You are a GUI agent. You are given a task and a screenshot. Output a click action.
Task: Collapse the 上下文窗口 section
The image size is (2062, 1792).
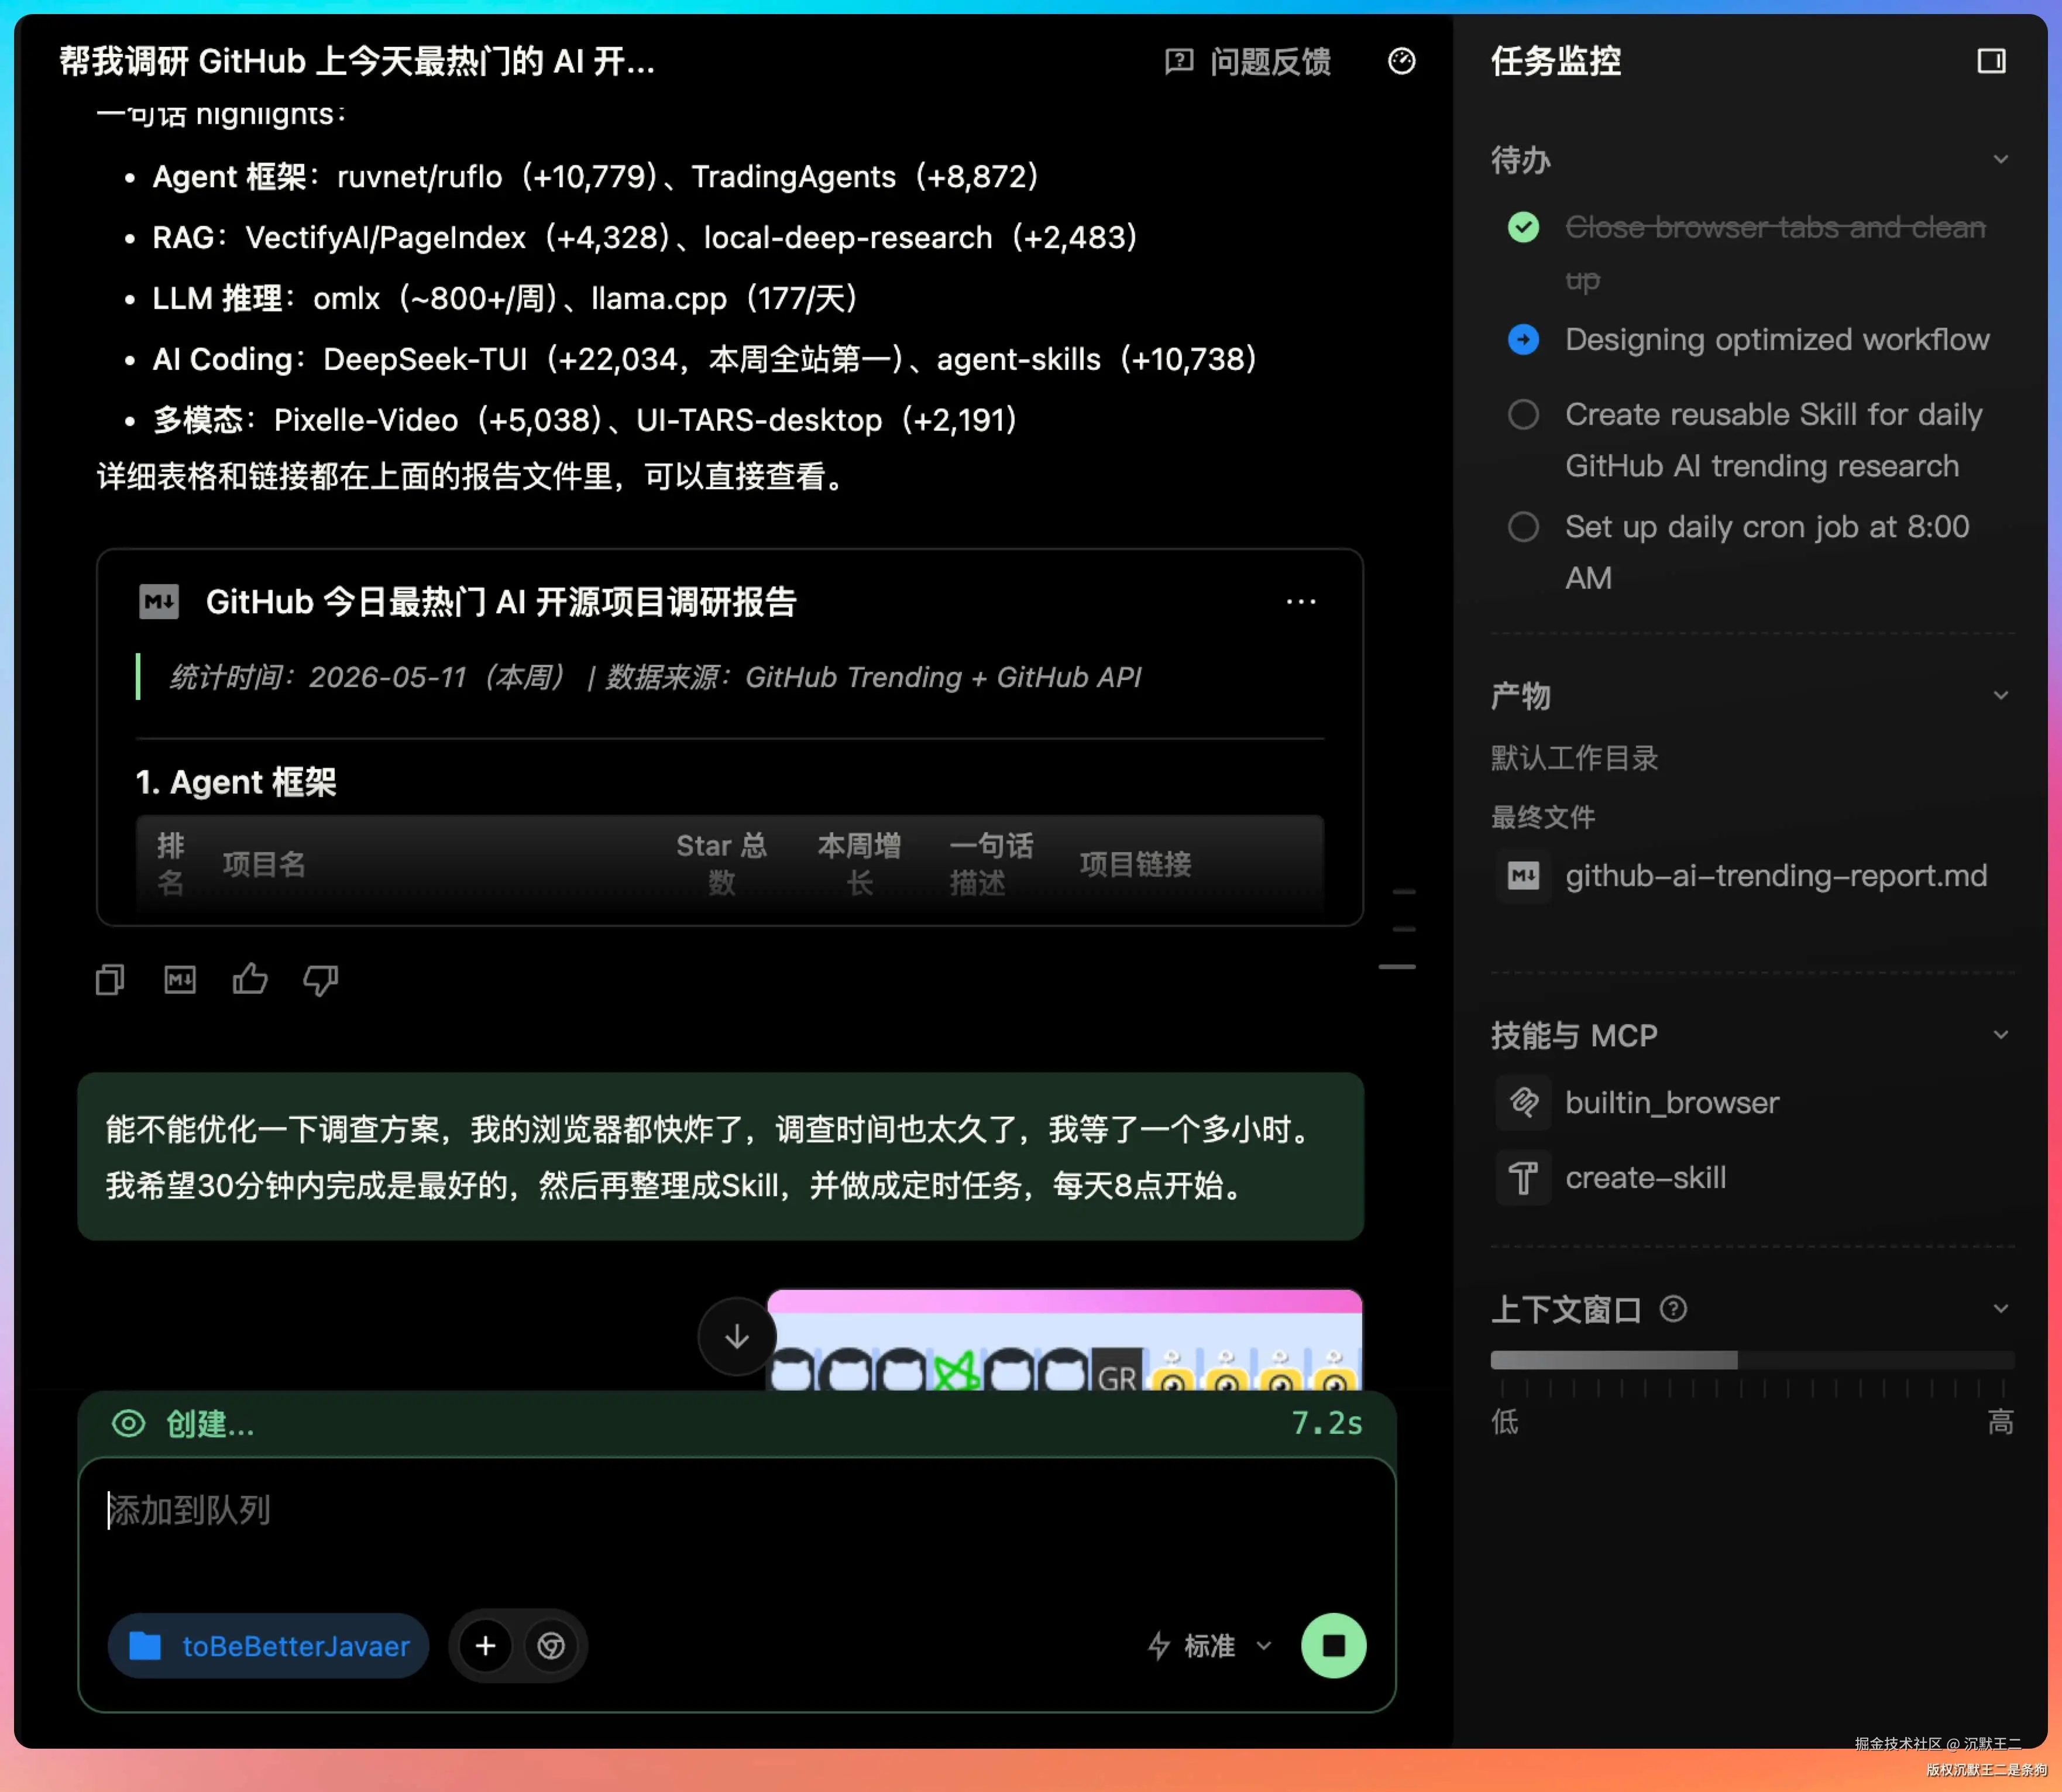pyautogui.click(x=2000, y=1309)
